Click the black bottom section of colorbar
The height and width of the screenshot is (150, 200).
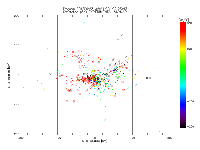coord(183,126)
